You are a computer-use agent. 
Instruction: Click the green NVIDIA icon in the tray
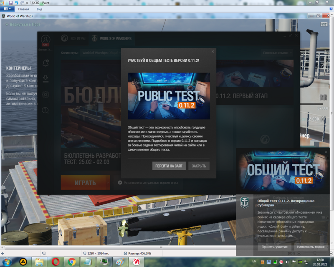(300, 262)
